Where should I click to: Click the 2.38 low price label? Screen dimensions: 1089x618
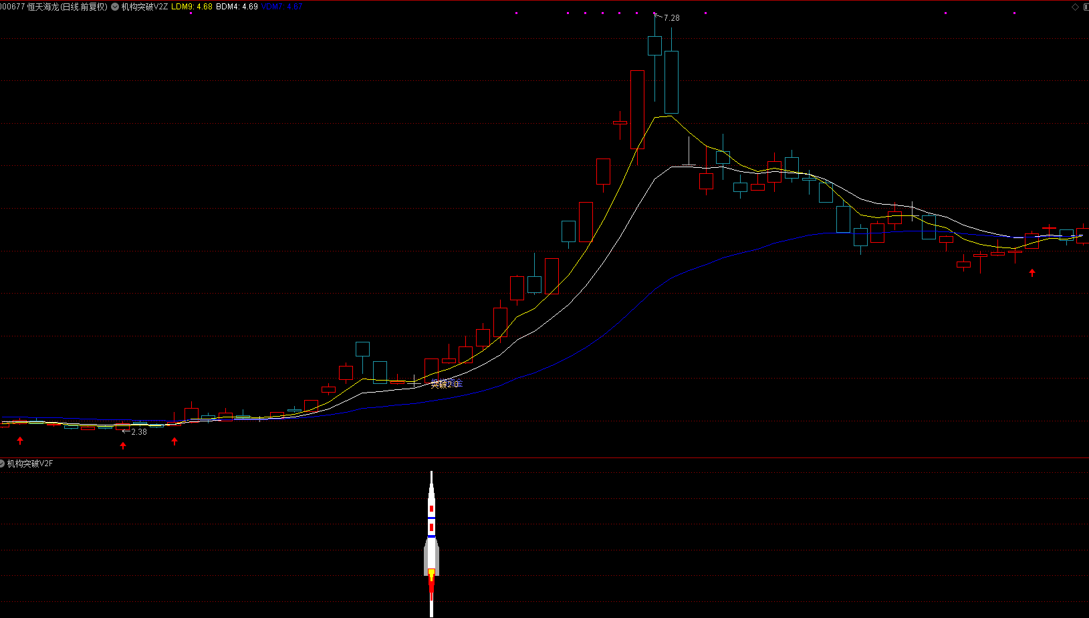pyautogui.click(x=139, y=432)
